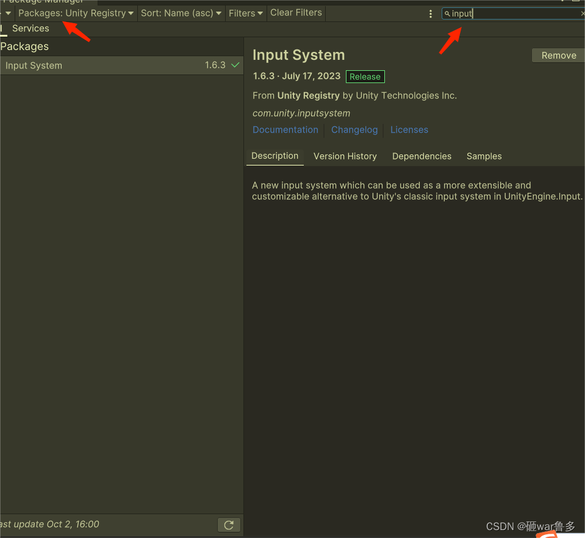Click the Input System title heading

click(x=298, y=55)
